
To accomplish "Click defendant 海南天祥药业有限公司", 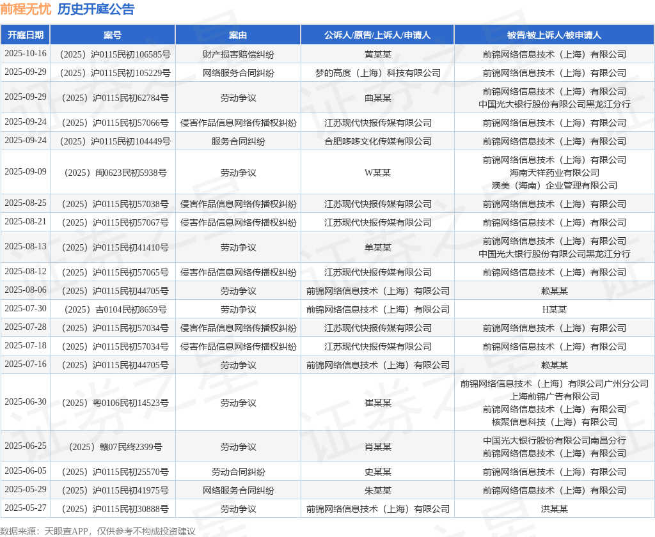I will tap(555, 173).
